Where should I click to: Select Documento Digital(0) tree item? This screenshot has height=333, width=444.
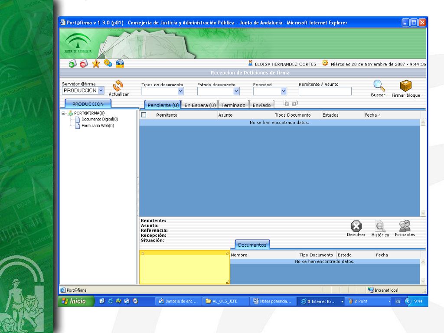99,119
